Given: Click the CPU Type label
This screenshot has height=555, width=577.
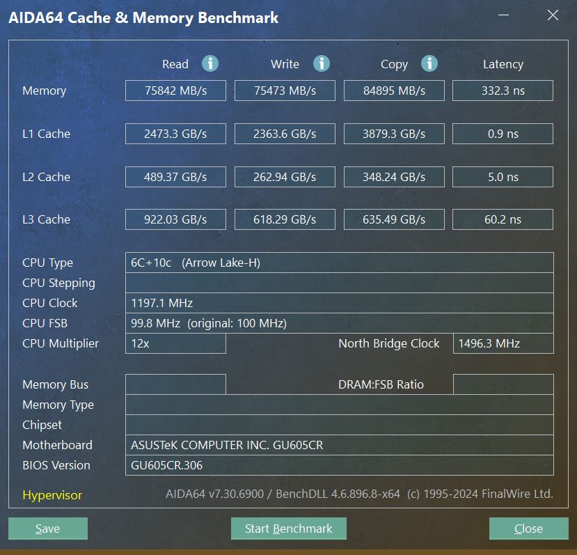Looking at the screenshot, I should tap(47, 263).
